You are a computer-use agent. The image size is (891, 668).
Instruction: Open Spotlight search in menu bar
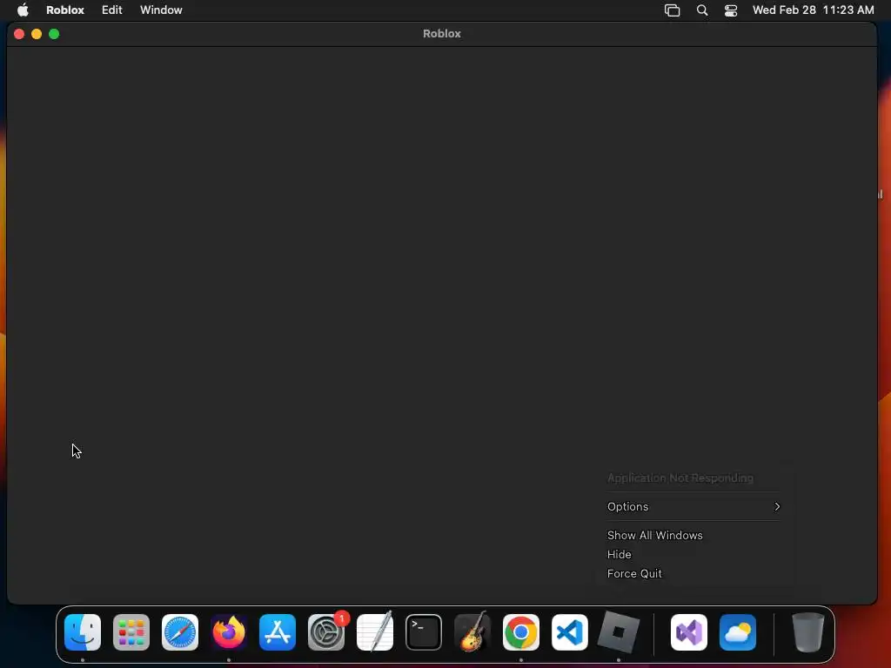(702, 10)
